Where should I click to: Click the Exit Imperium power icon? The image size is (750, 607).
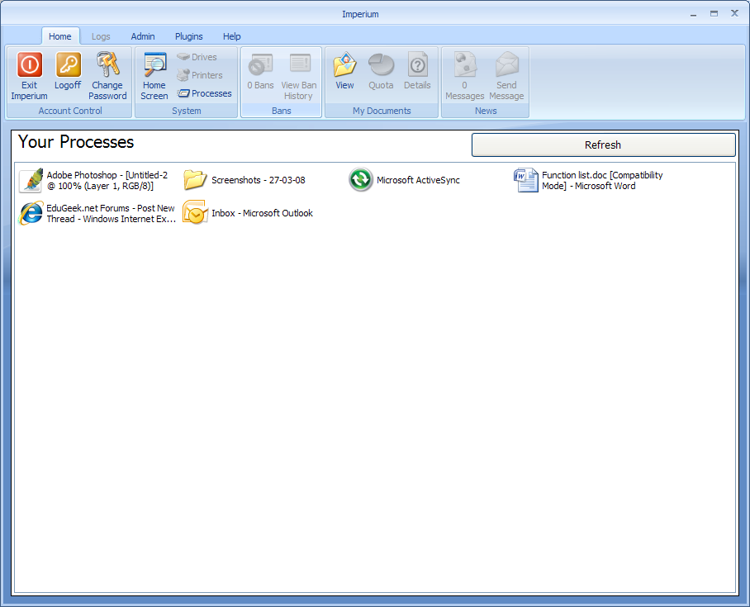(30, 64)
